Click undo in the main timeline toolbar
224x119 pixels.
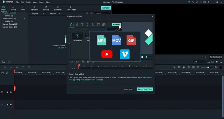5,67
